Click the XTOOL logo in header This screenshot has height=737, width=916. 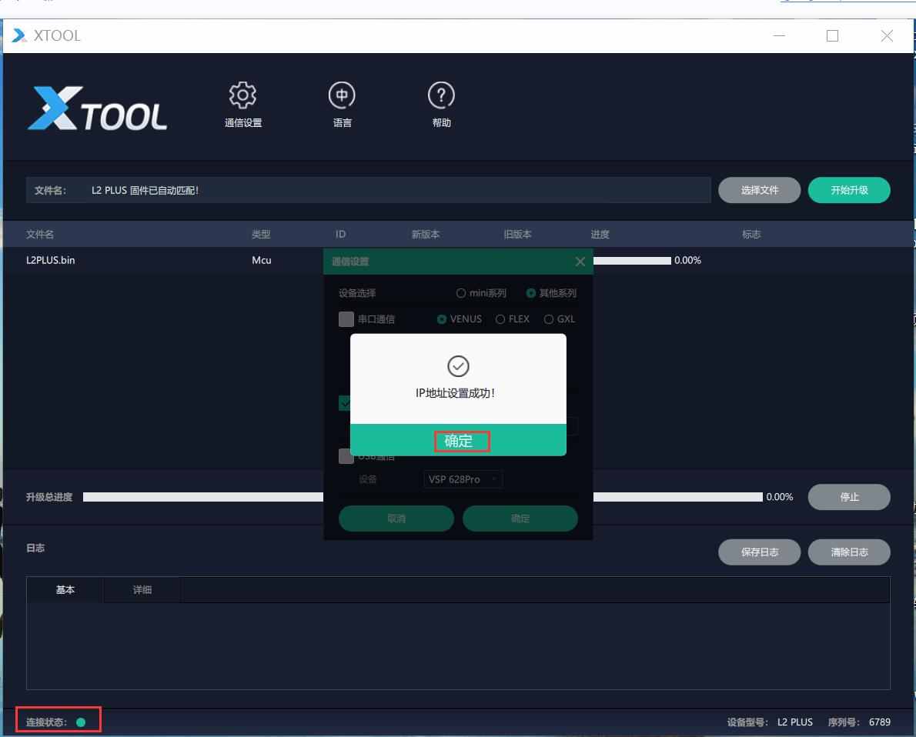[98, 108]
